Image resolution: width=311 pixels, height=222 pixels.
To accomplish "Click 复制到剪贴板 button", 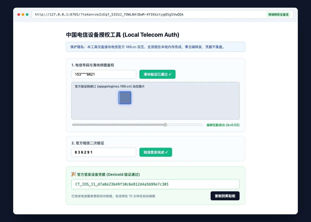I will click(x=225, y=196).
